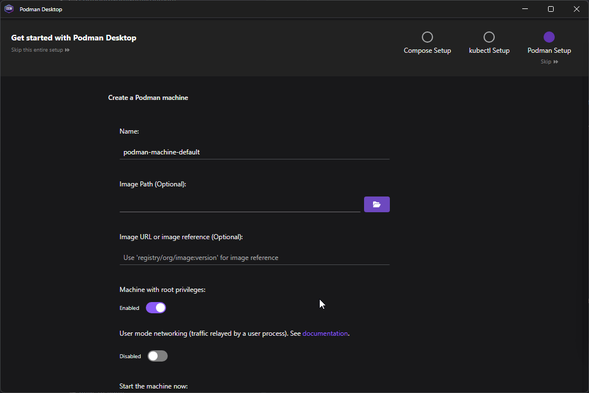
Task: Disable machine with root privileges toggle
Action: point(156,308)
